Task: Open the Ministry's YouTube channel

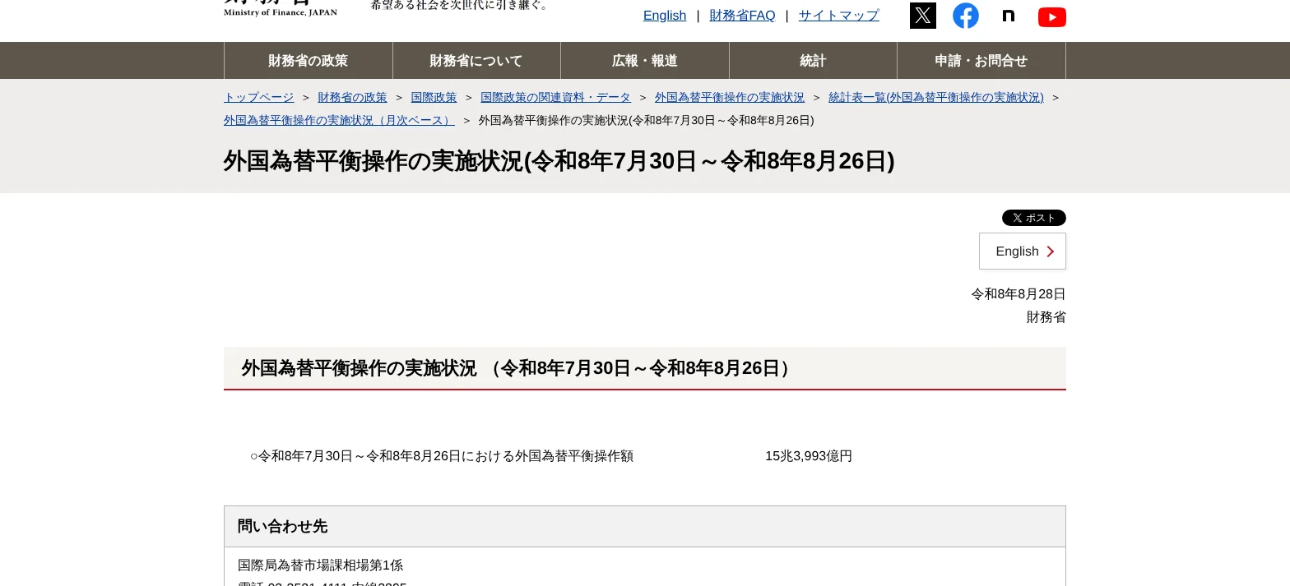Action: click(x=1052, y=16)
